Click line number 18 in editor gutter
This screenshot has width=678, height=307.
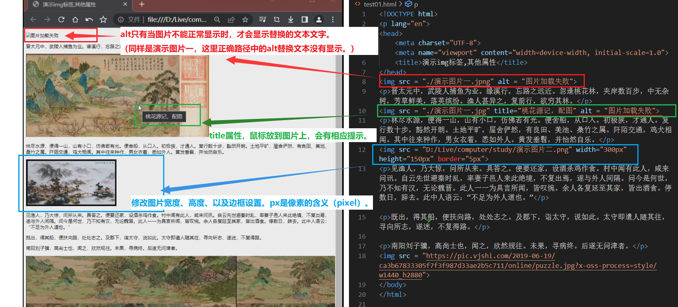tap(362, 256)
